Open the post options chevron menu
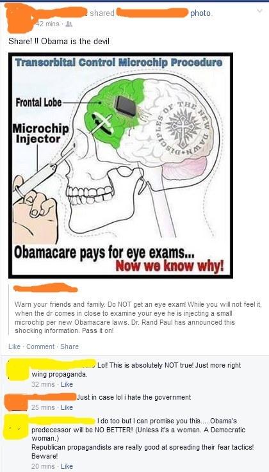Viewport: 269px width, 472px height. pos(258,11)
